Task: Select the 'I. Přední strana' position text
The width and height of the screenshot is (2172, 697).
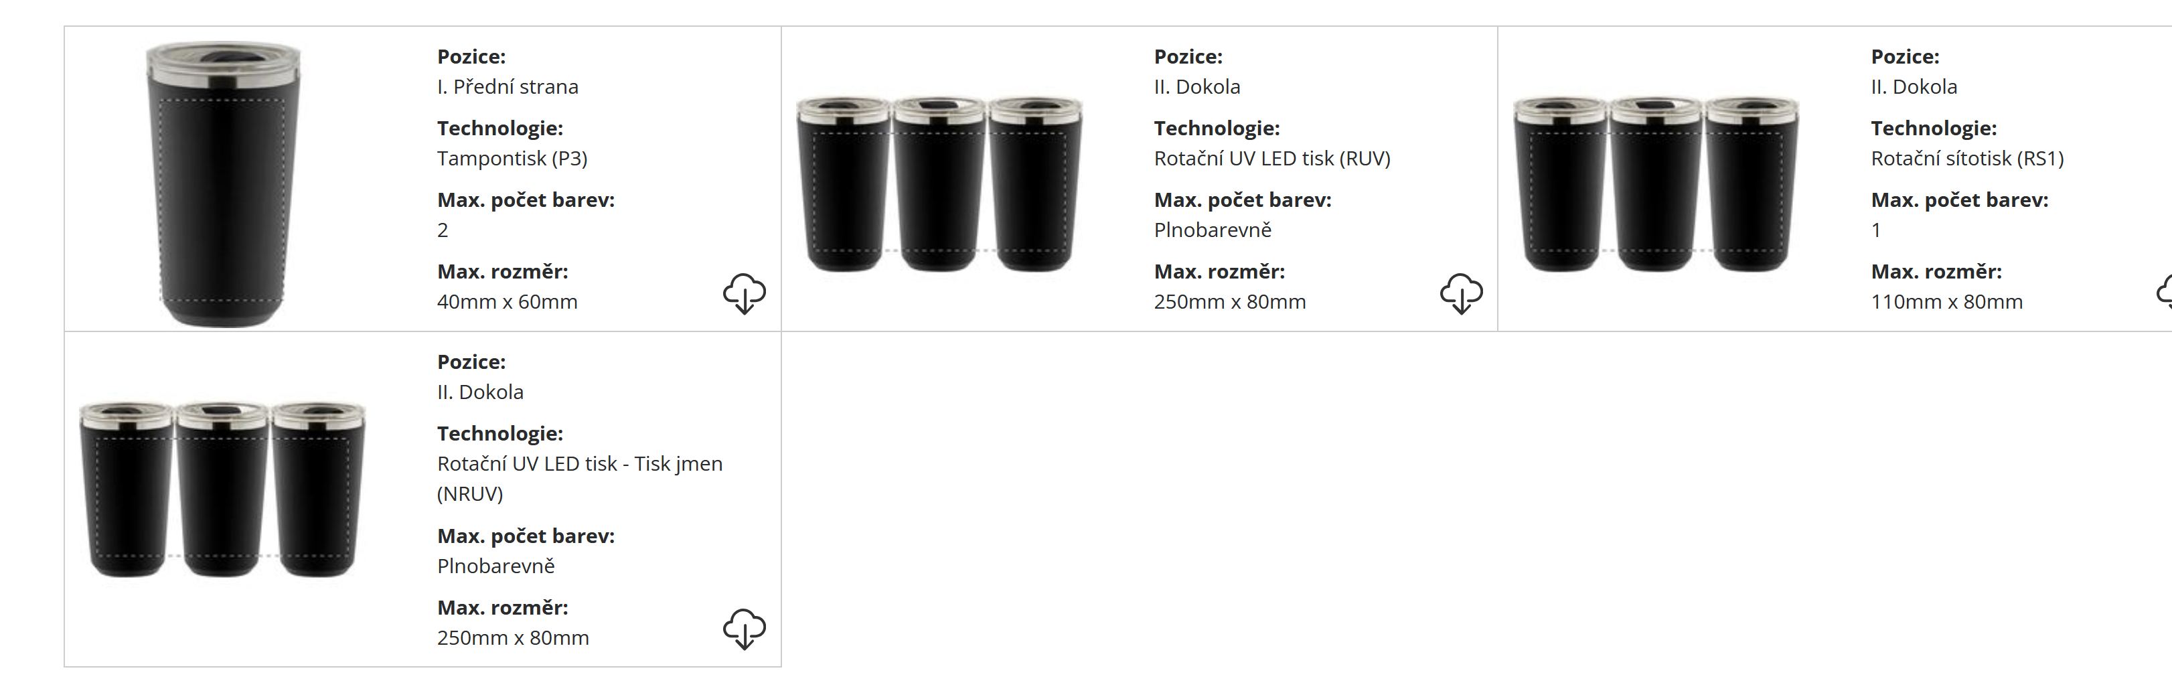Action: (507, 87)
